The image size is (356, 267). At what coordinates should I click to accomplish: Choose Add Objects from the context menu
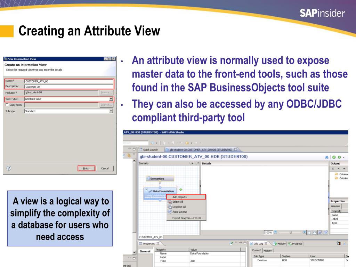point(186,197)
